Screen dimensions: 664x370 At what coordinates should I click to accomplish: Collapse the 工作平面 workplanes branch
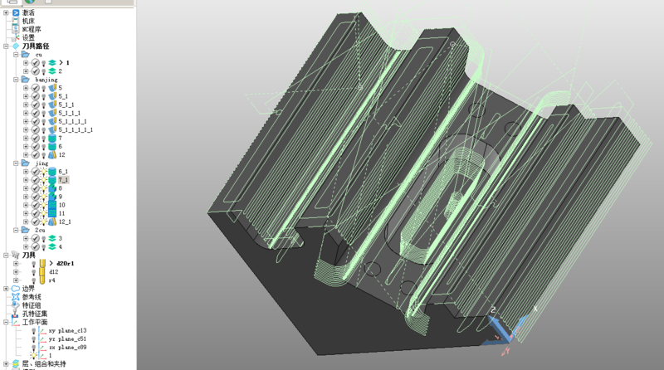point(6,322)
